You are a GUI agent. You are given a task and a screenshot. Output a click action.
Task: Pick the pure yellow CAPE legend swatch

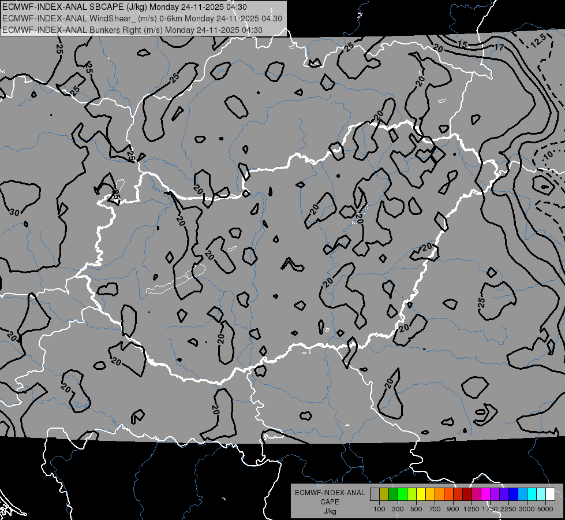point(421,494)
